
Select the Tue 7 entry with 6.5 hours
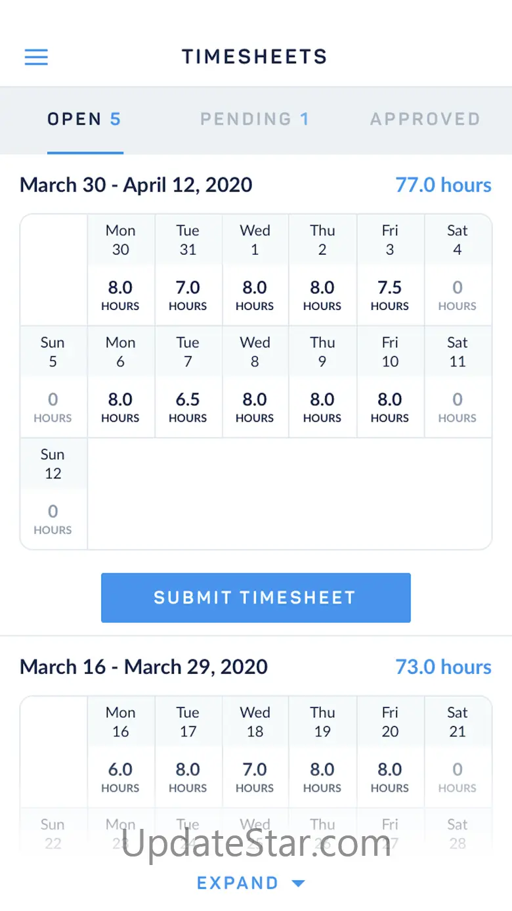[188, 382]
